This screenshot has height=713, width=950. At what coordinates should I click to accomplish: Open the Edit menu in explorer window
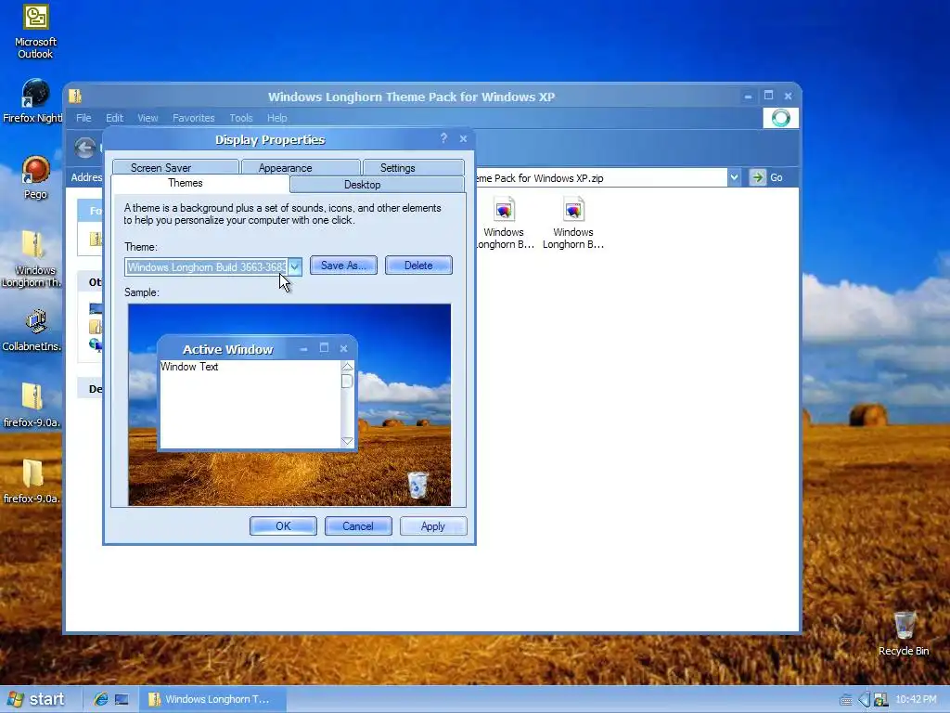pyautogui.click(x=114, y=118)
